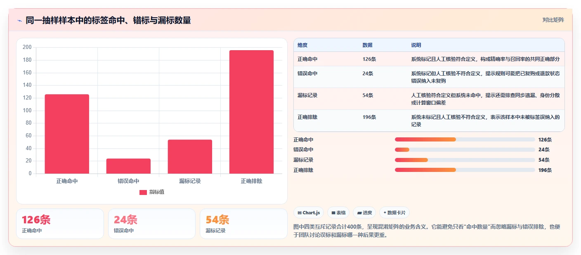This screenshot has width=581, height=255.
Task: Click the 错误命中 progress bar
Action: pos(465,150)
